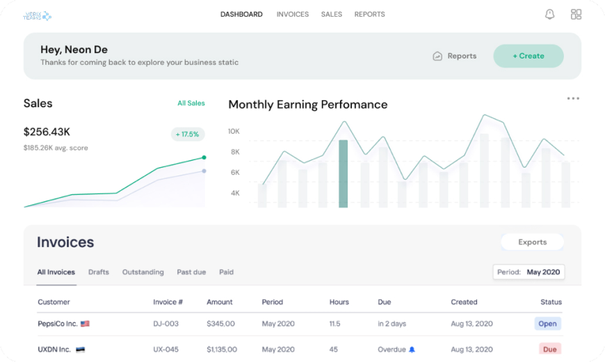
Task: Open the Sales menu item
Action: pyautogui.click(x=331, y=15)
